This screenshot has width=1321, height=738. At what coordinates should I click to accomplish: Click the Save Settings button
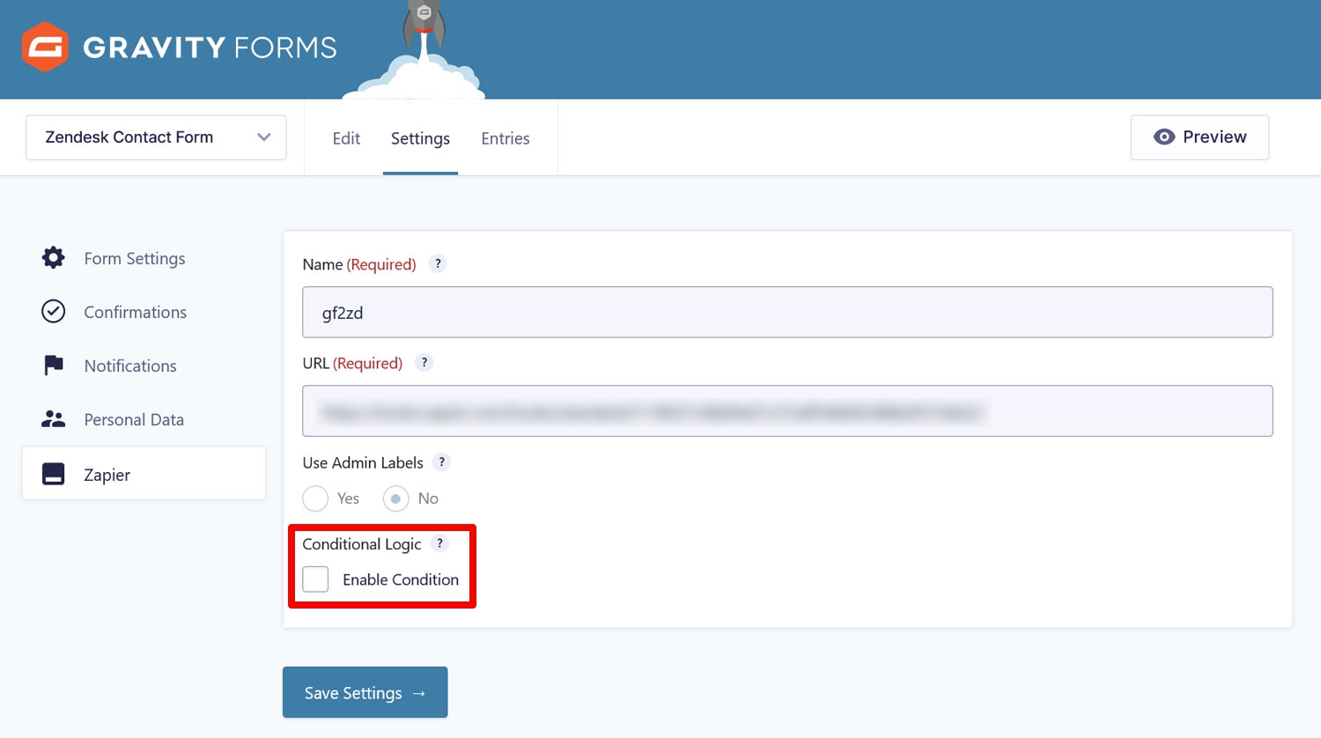pyautogui.click(x=365, y=692)
